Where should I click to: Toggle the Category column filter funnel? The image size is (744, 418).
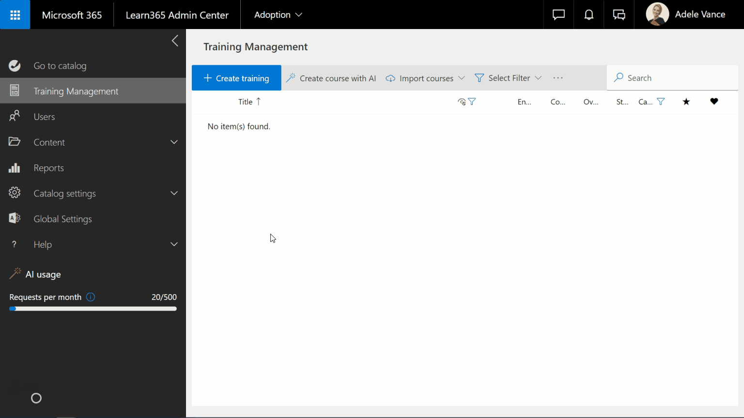click(x=661, y=102)
